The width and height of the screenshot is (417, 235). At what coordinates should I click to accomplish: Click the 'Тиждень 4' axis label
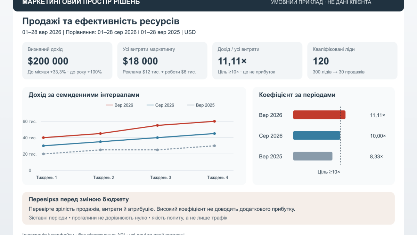pos(218,178)
